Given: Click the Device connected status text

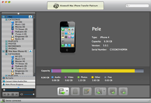Looking at the screenshot, I should [14, 101].
